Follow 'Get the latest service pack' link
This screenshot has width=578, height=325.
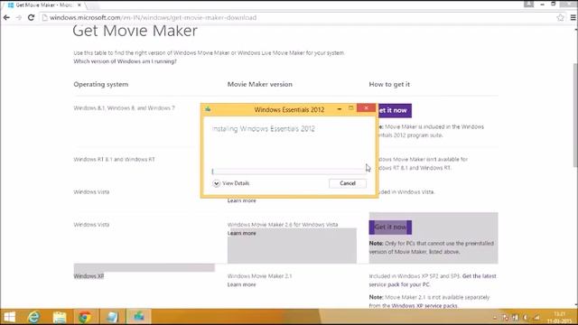click(433, 280)
